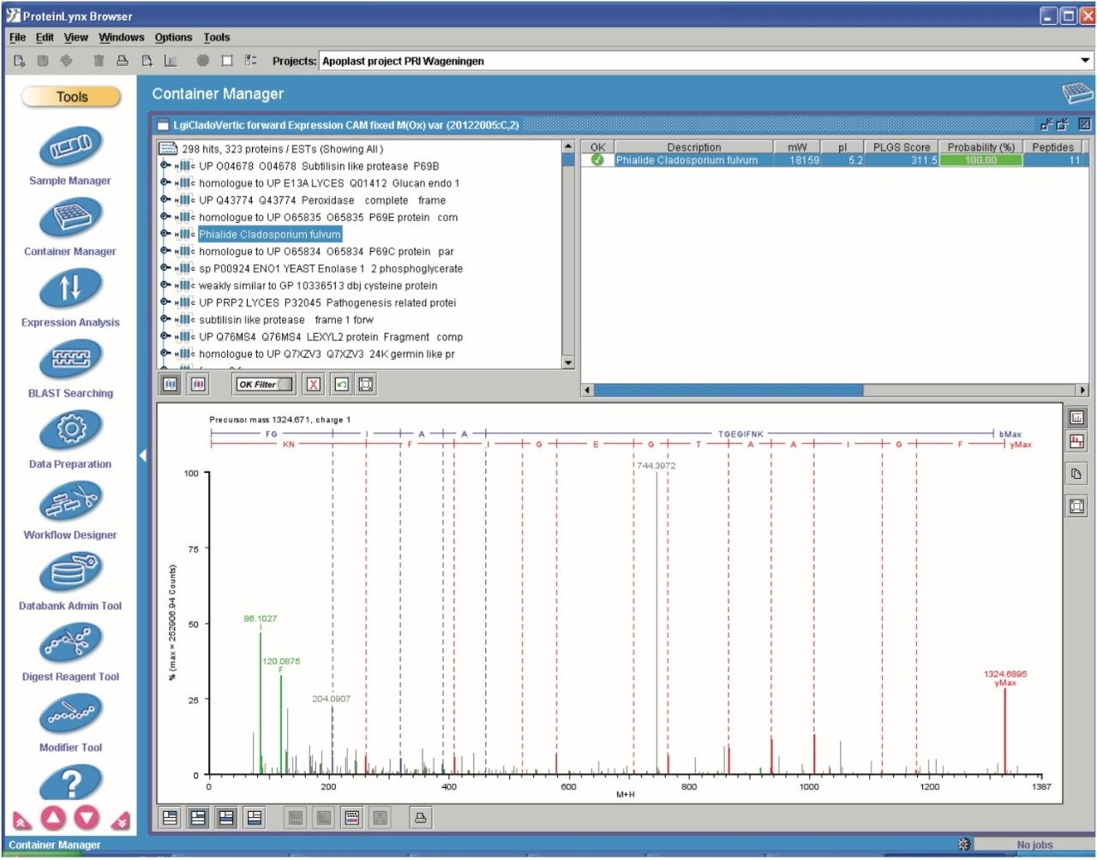Screen dimensions: 1097x860
Task: Click the question mark help icon
Action: click(x=70, y=782)
